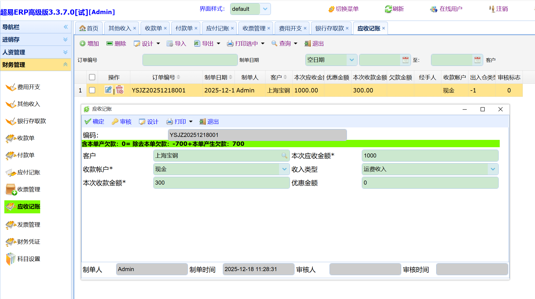The height and width of the screenshot is (299, 535).
Task: Expand the 收入类型 dropdown
Action: [493, 169]
